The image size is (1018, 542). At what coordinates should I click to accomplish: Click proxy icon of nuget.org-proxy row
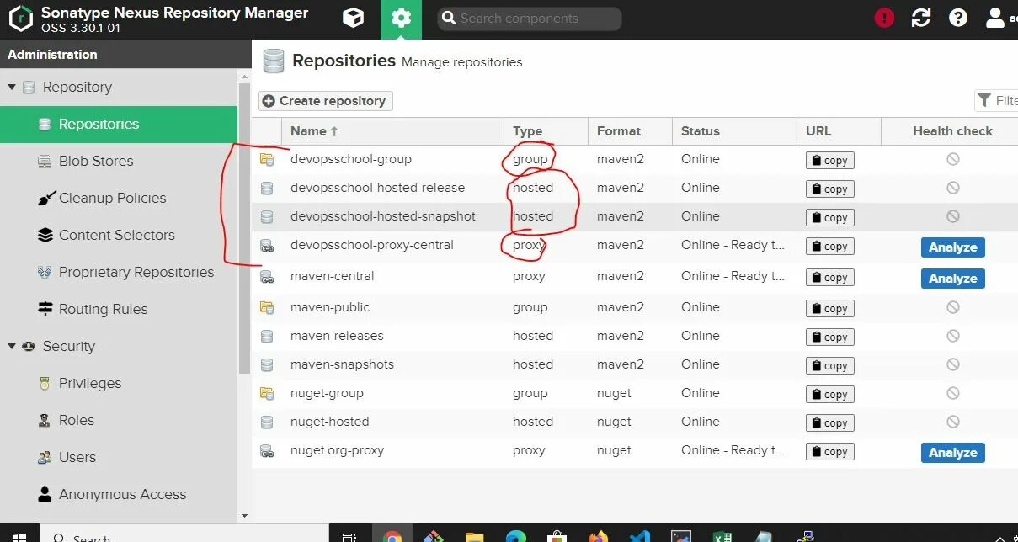[267, 450]
